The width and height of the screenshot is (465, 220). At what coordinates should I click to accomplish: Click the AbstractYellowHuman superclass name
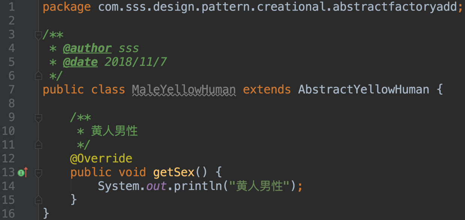tap(364, 90)
